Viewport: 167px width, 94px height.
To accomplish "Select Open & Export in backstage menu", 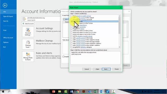I will [x=8, y=16].
